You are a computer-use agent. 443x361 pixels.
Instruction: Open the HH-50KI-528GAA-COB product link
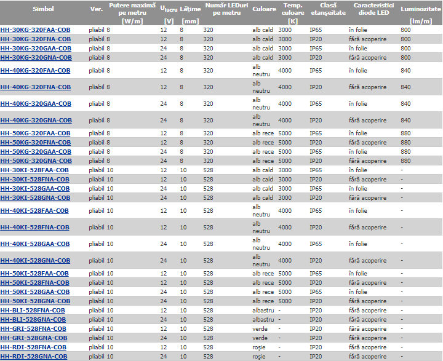point(35,292)
